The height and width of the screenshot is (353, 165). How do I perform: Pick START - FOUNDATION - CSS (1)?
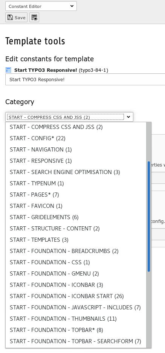pos(76,262)
